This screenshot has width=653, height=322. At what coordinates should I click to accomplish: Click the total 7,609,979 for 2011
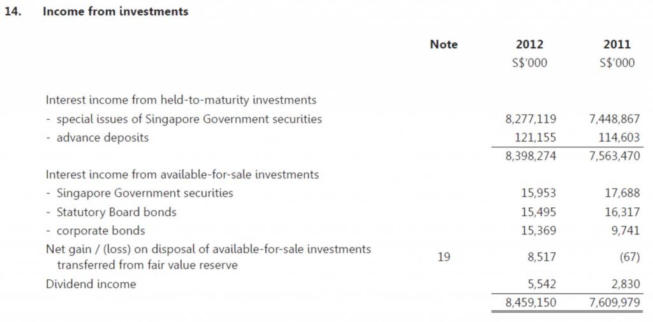point(614,302)
